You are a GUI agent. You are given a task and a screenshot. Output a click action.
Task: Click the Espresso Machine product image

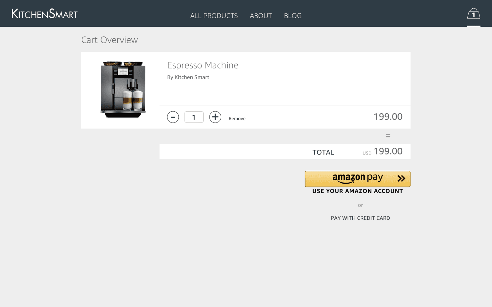click(123, 90)
